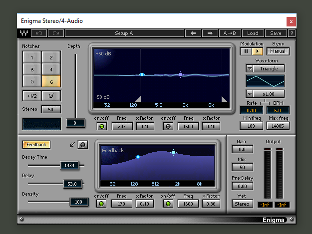The image size is (312, 234).
Task: Go to next preset with right arrow
Action: coord(210,33)
